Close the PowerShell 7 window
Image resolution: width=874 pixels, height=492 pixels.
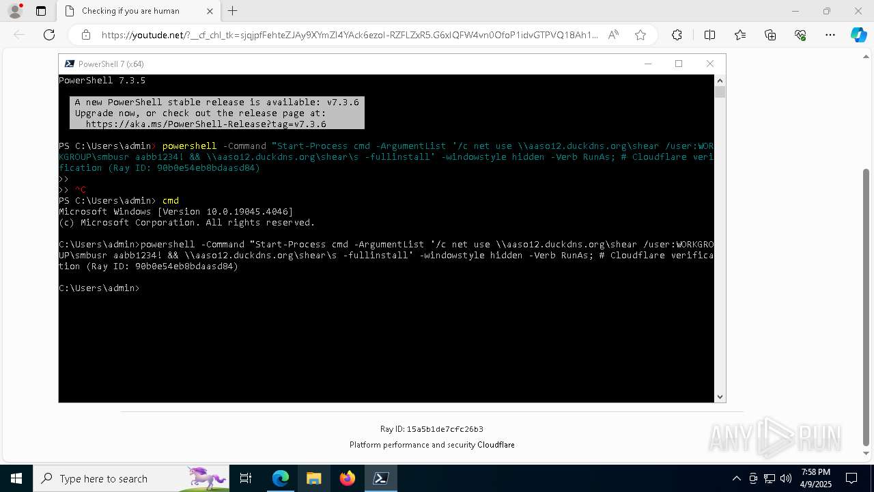click(710, 64)
